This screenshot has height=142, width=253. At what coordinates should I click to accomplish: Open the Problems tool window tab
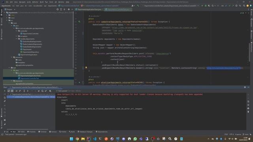tap(31, 132)
